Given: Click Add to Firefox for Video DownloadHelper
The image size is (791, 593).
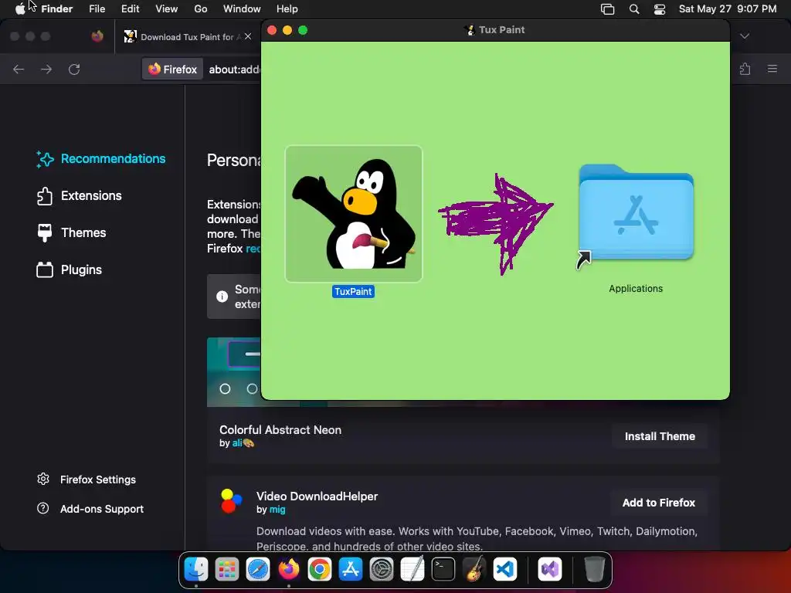Looking at the screenshot, I should pyautogui.click(x=658, y=503).
